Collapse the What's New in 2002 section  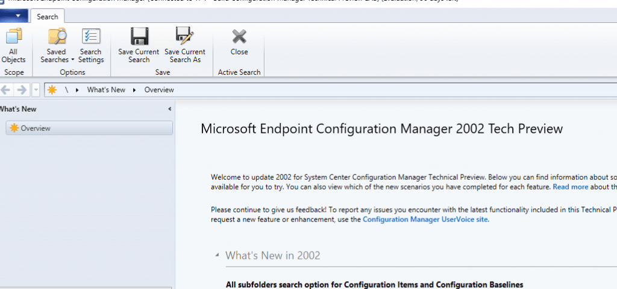tap(217, 255)
